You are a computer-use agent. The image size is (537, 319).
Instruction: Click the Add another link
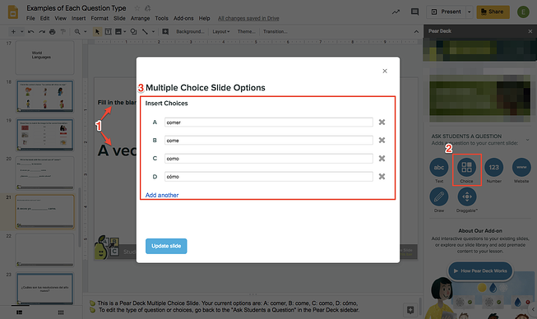coord(162,195)
